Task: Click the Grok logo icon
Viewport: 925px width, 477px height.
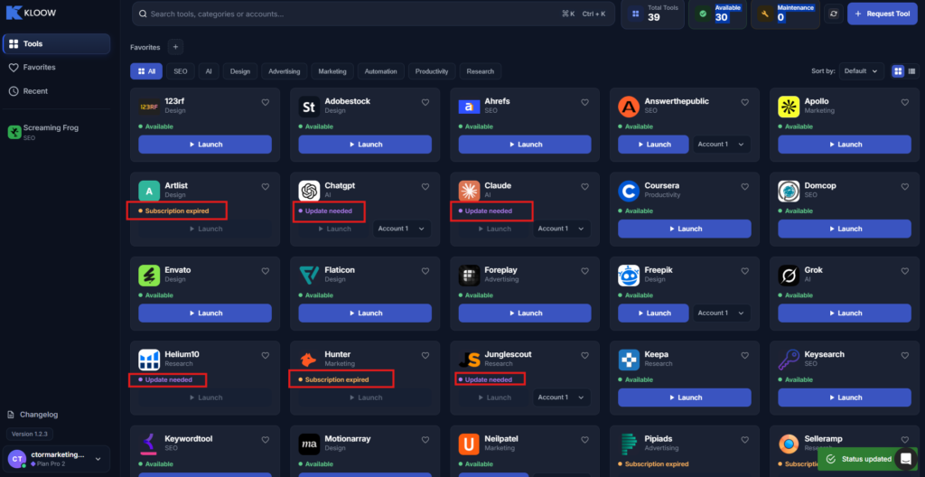Action: coord(789,276)
